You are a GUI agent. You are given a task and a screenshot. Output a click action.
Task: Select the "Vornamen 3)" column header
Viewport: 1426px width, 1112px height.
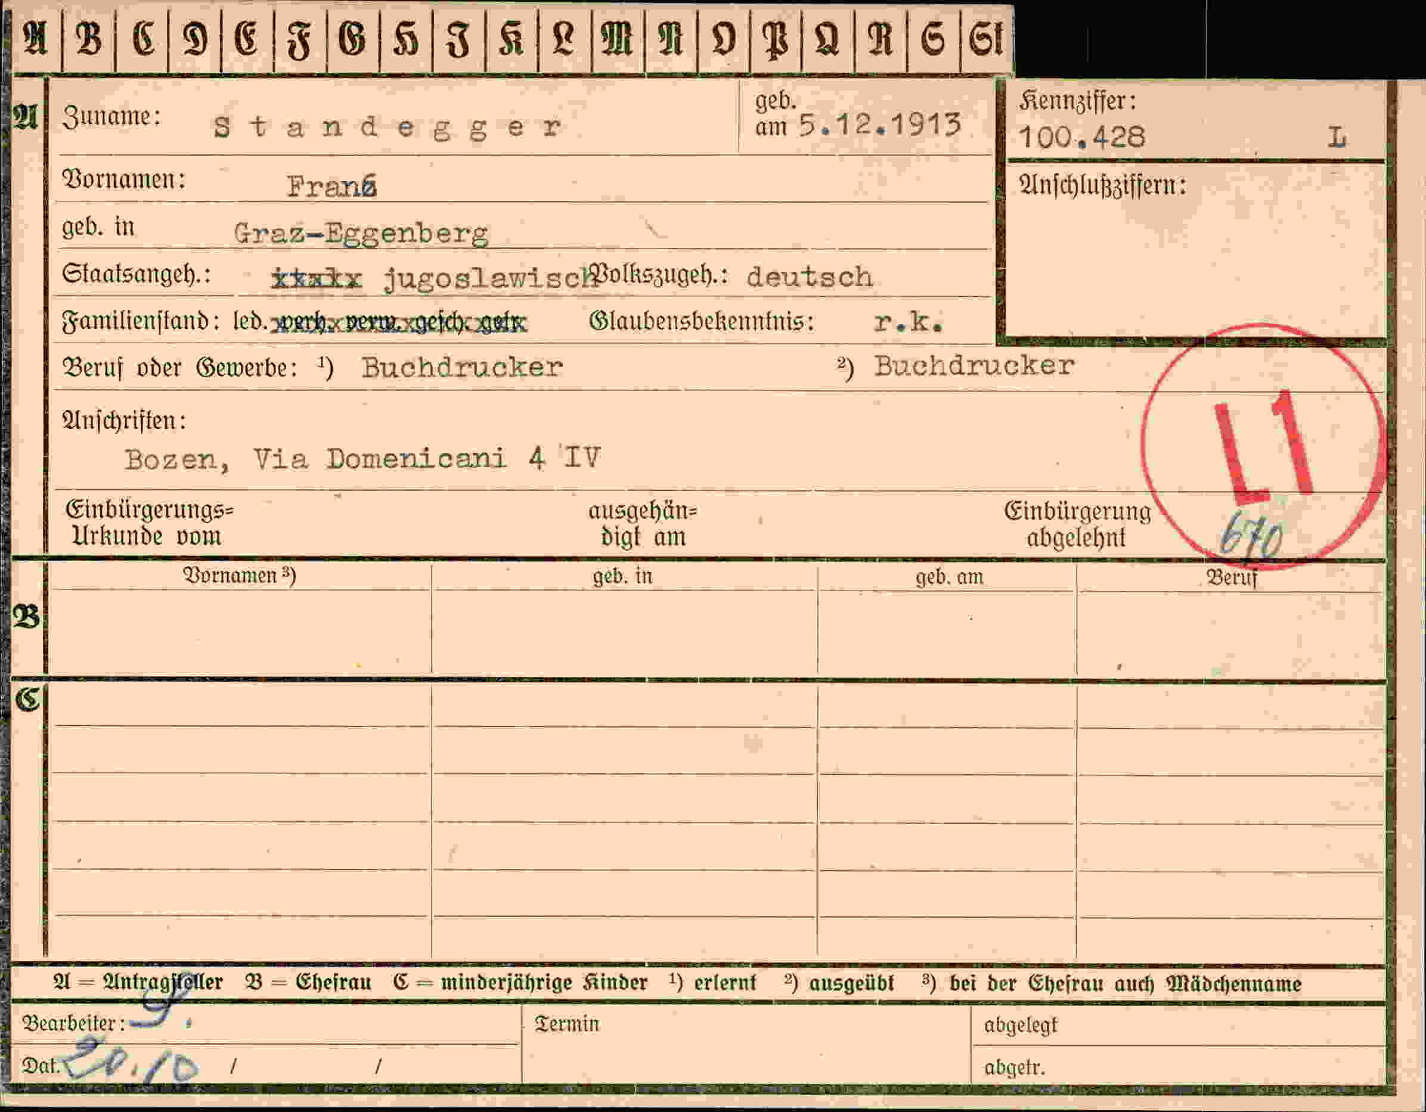click(x=240, y=576)
